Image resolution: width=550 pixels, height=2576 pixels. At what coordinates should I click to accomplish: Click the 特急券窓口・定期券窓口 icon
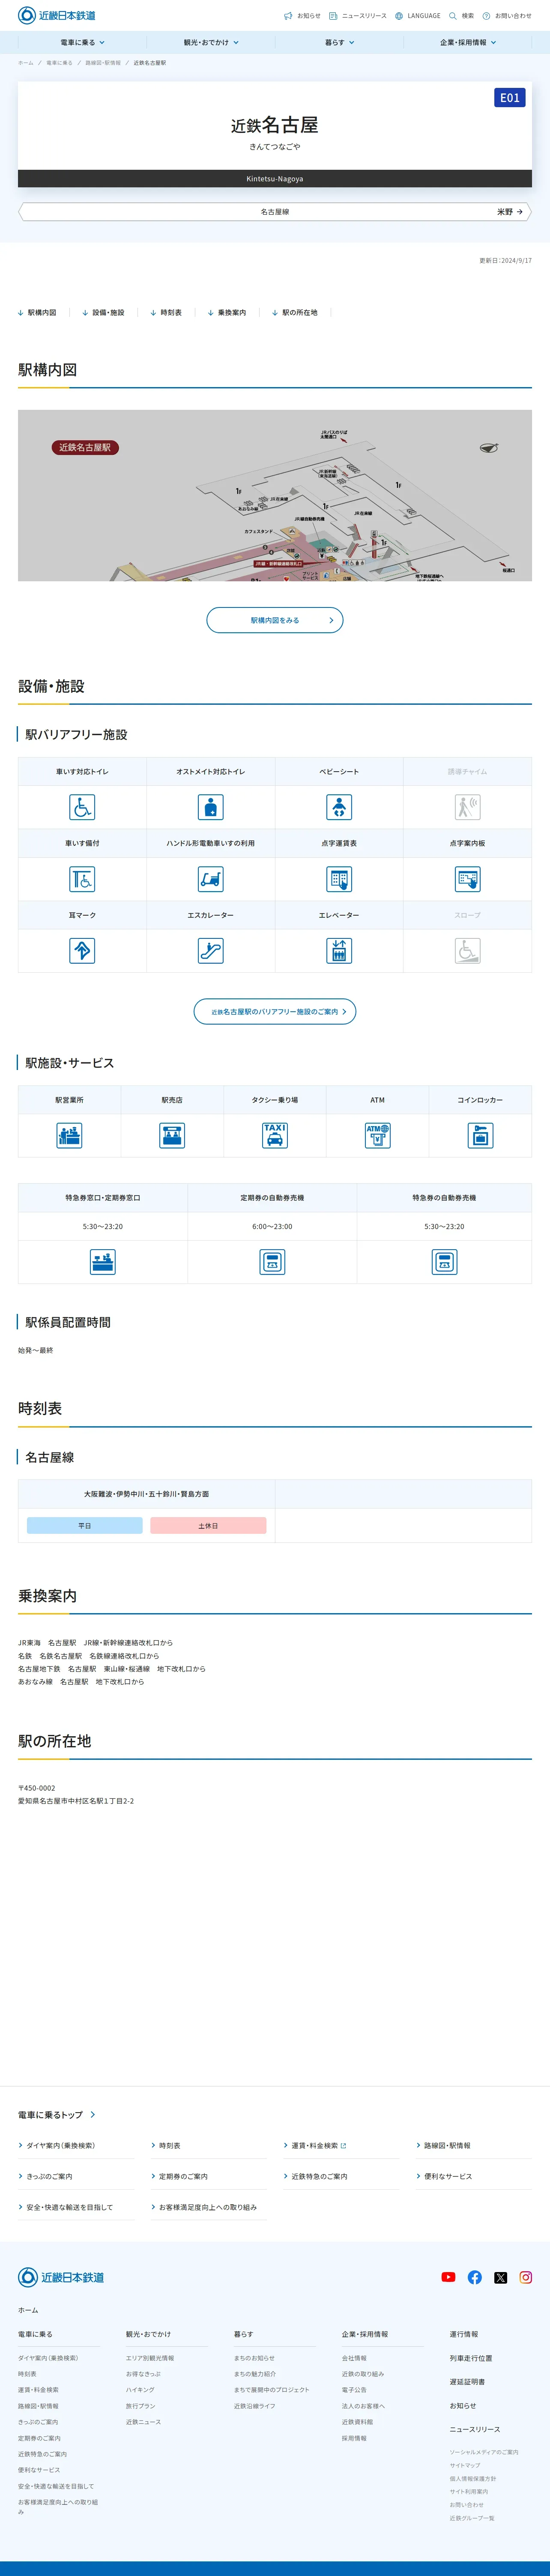(x=103, y=1262)
